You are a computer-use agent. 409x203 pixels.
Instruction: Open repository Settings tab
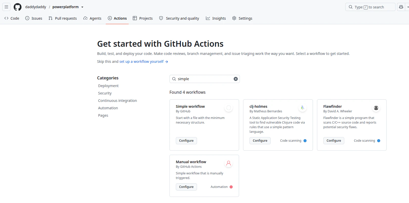click(x=242, y=18)
